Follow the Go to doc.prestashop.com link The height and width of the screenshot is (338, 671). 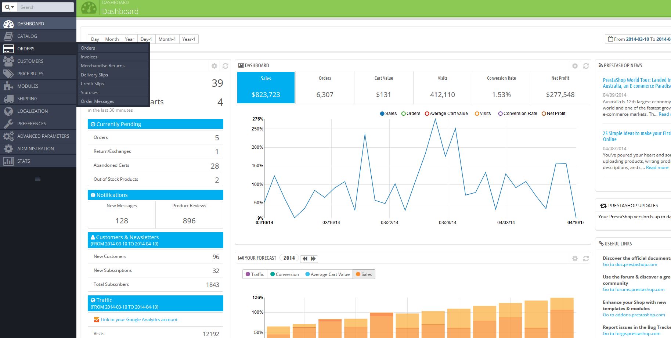[x=630, y=265]
